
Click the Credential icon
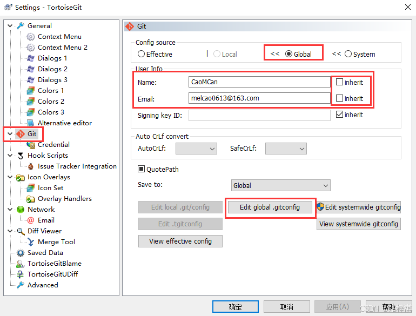click(x=31, y=145)
